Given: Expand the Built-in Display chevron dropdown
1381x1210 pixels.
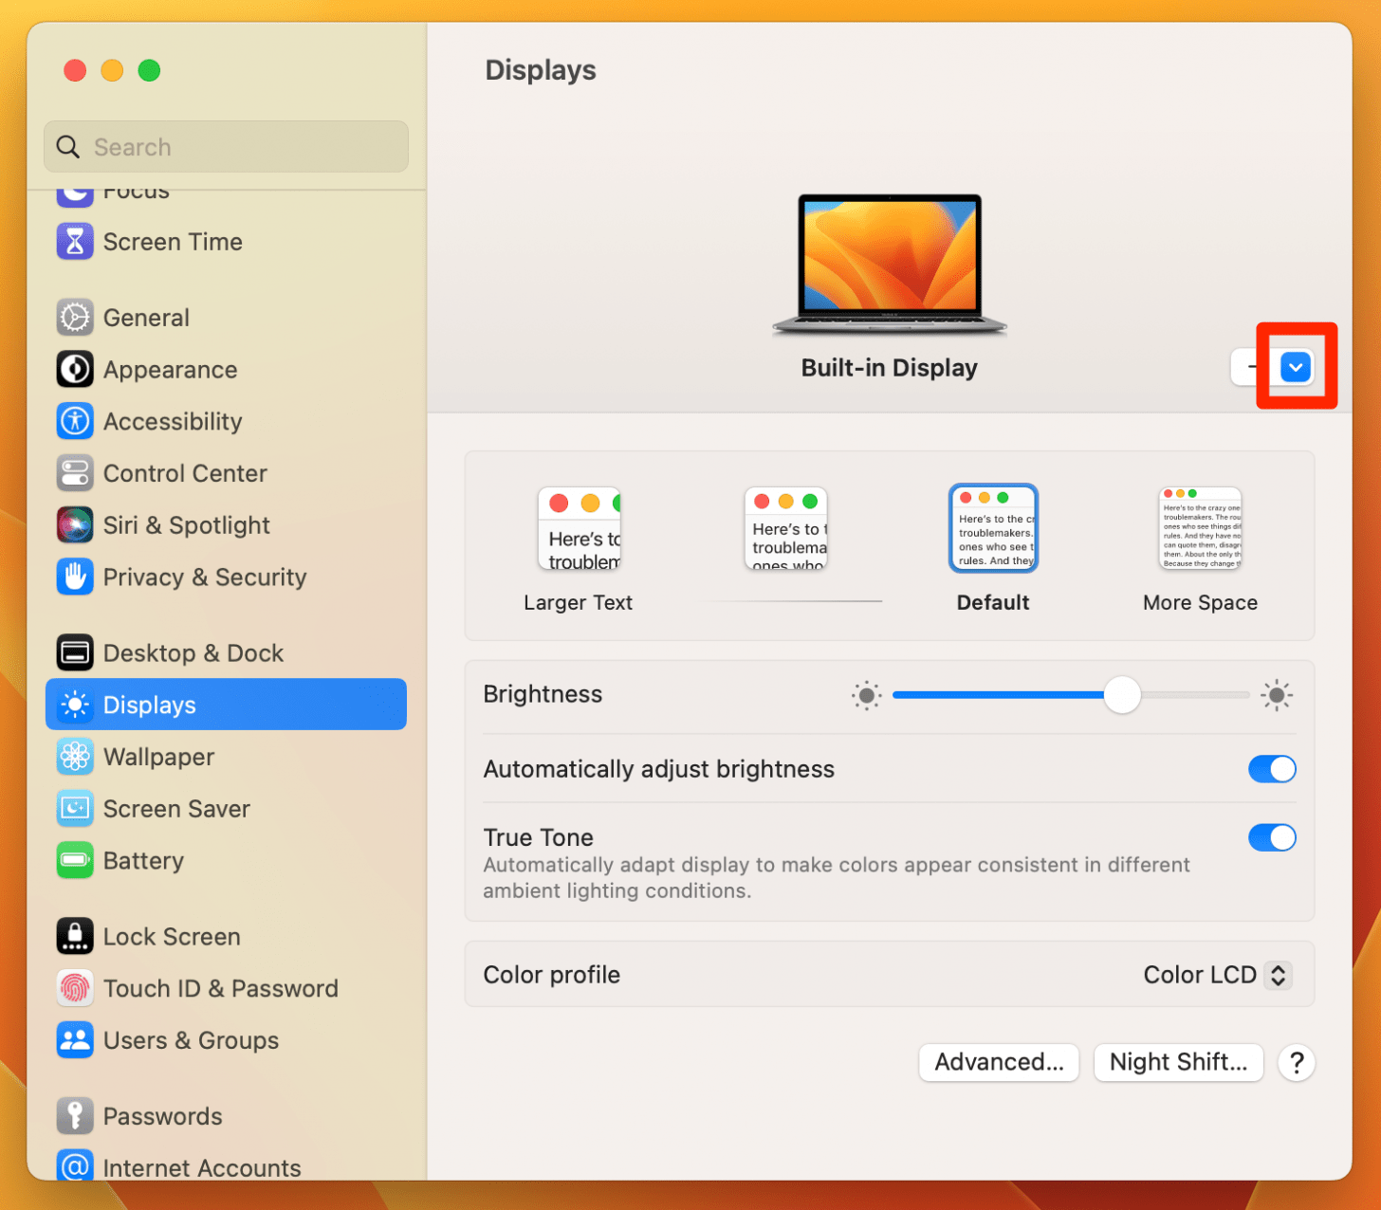Looking at the screenshot, I should tap(1295, 366).
